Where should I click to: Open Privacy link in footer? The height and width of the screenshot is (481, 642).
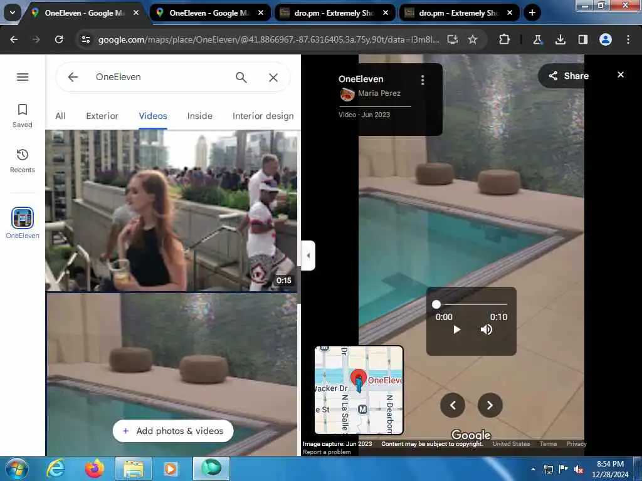click(576, 444)
